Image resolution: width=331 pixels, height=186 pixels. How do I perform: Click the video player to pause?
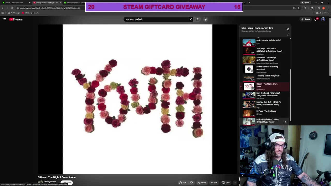pos(137,99)
